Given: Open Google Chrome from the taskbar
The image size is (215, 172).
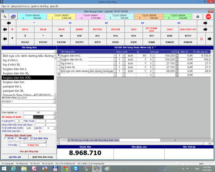Looking at the screenshot, I should (65, 169).
